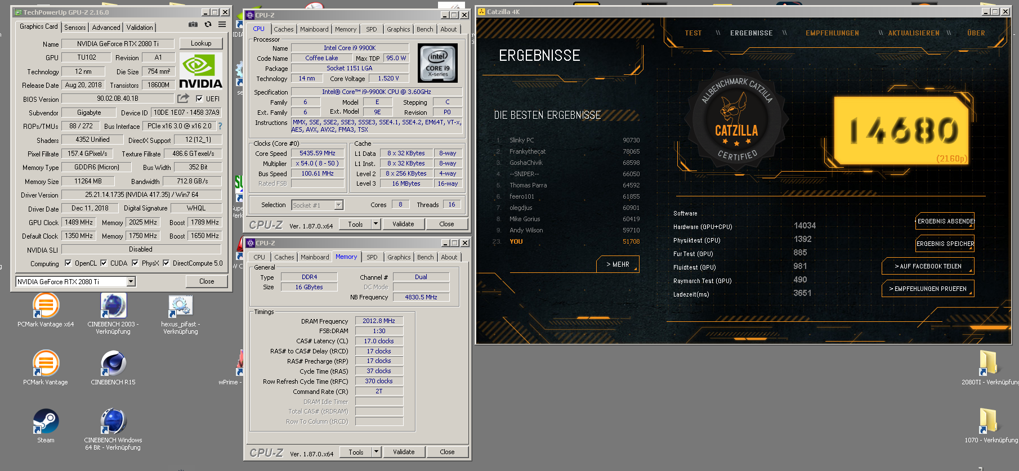Expand Tools dropdown arrow in top CPU-Z
The width and height of the screenshot is (1019, 471).
(376, 224)
